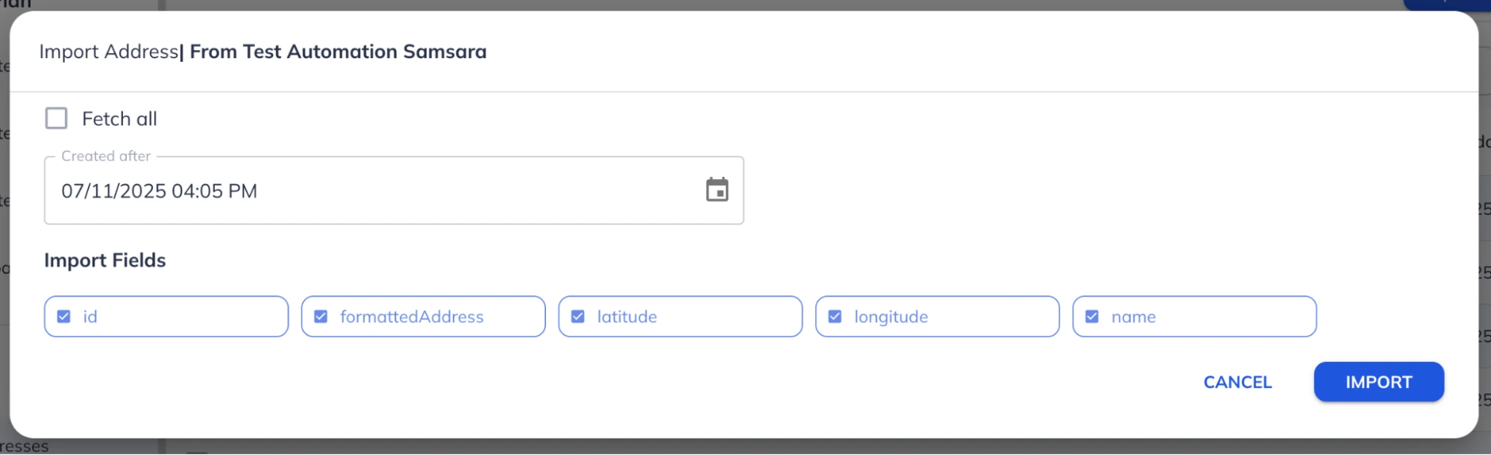
Task: Toggle the latitude checkbox off
Action: coord(578,317)
